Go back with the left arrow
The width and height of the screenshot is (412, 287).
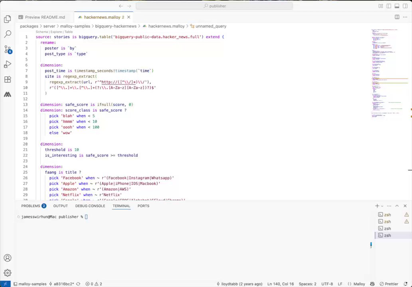point(121,6)
